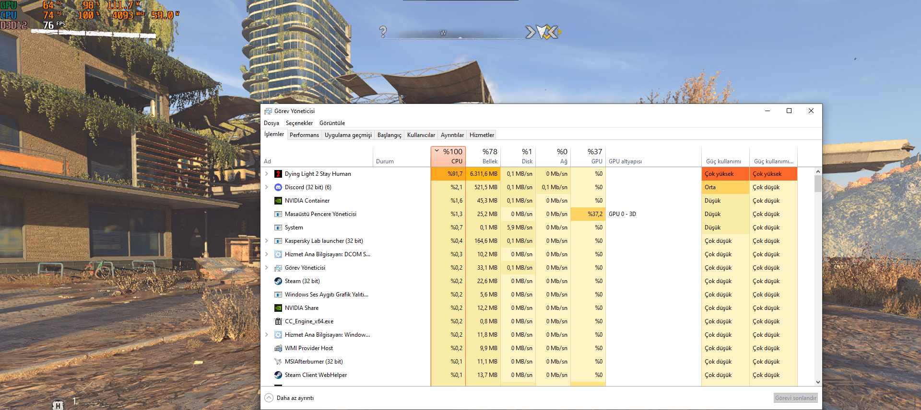Screen dimensions: 921x410
Task: Click the WMI Provider Host icon
Action: [278, 348]
